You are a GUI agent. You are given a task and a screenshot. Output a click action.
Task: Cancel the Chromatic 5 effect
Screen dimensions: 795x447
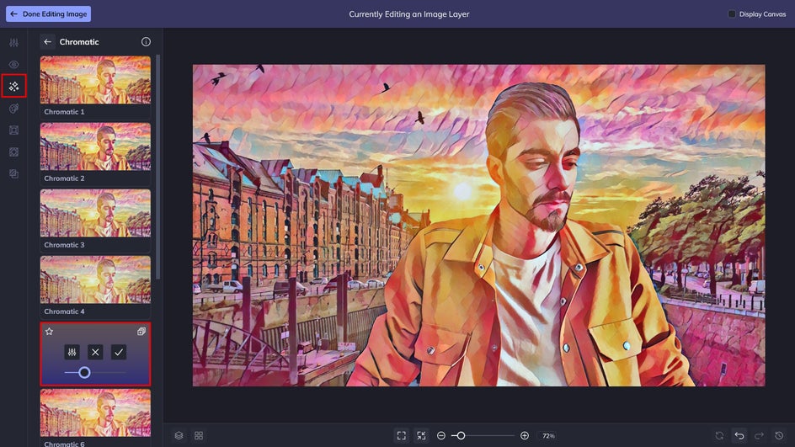point(95,352)
